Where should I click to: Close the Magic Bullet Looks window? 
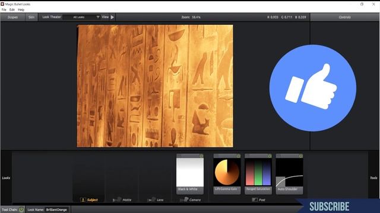click(x=373, y=4)
